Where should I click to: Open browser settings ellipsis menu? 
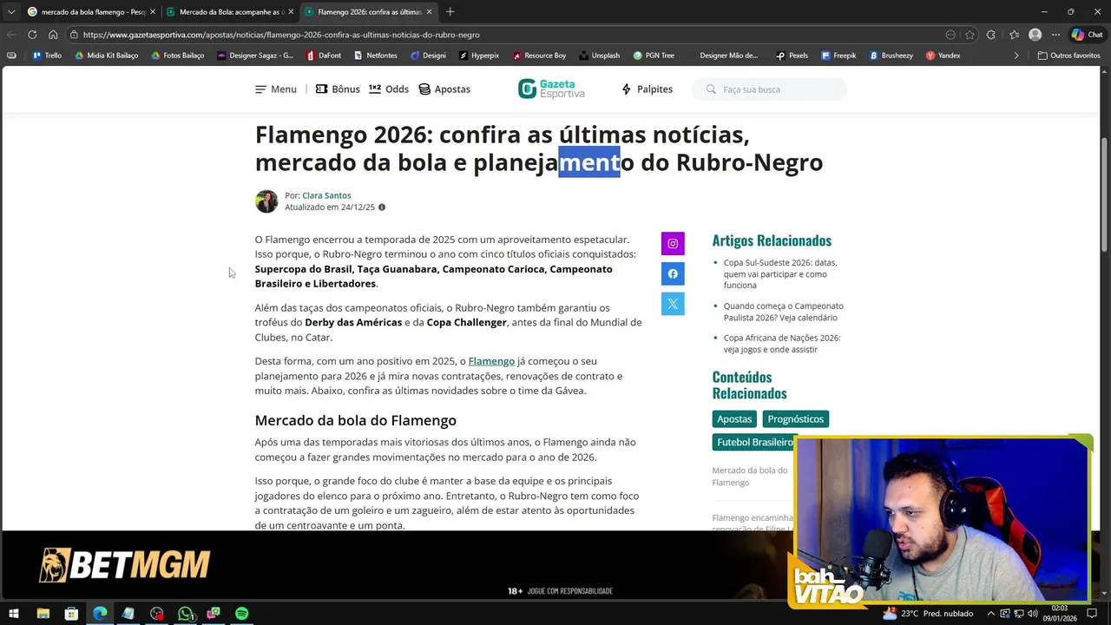tap(1055, 35)
